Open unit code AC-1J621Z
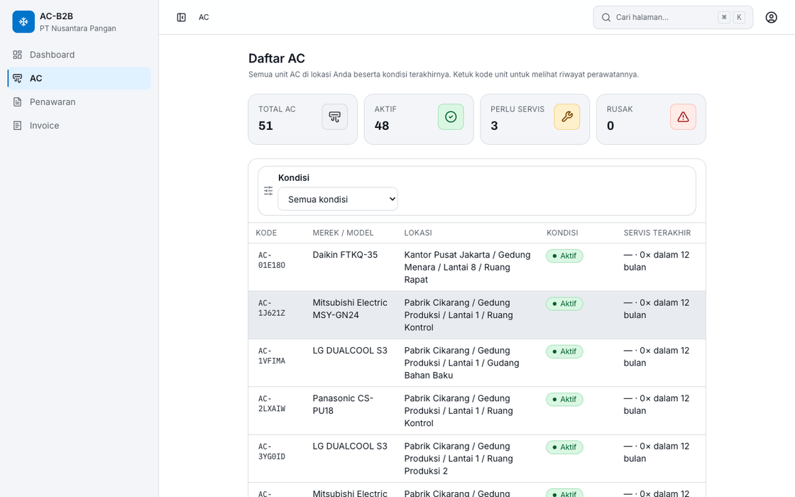 click(272, 308)
